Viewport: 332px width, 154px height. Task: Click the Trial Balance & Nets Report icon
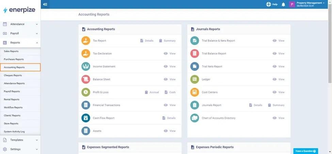pyautogui.click(x=194, y=41)
